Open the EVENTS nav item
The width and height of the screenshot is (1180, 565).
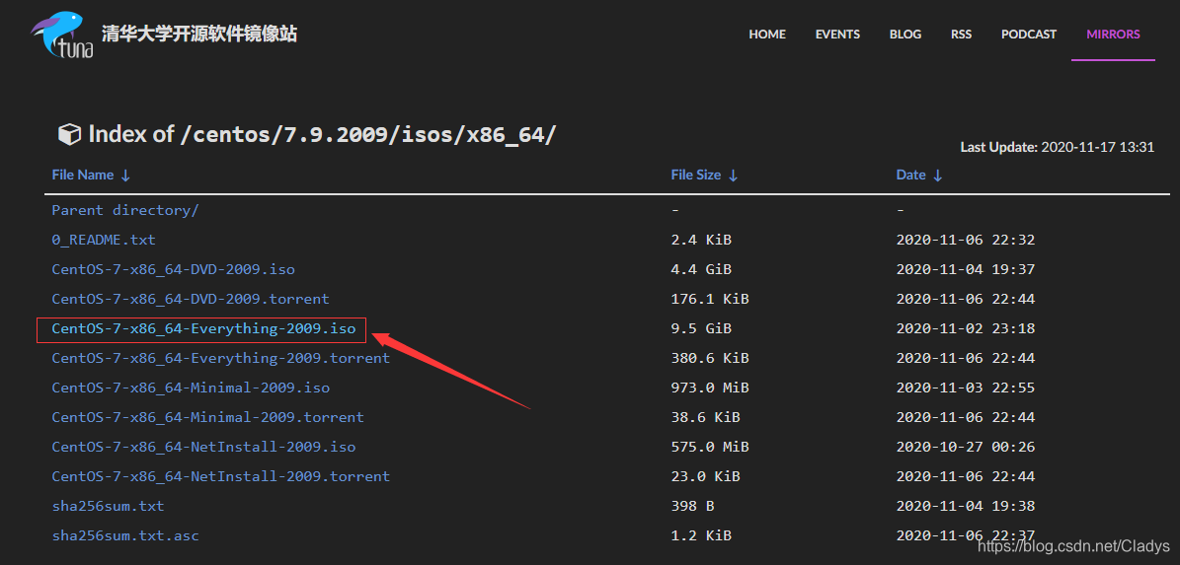837,35
